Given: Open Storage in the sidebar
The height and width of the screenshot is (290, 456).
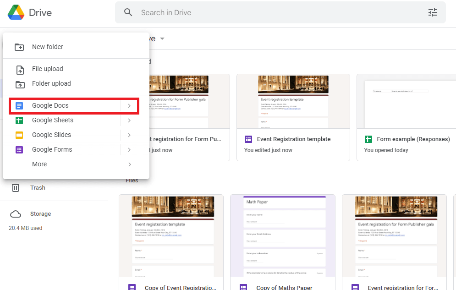Looking at the screenshot, I should pyautogui.click(x=40, y=214).
